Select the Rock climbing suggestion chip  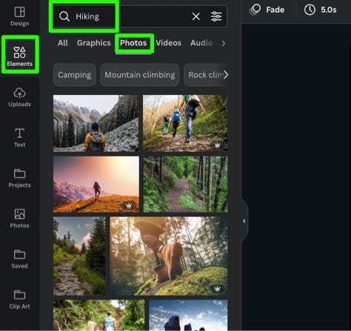[x=204, y=75]
